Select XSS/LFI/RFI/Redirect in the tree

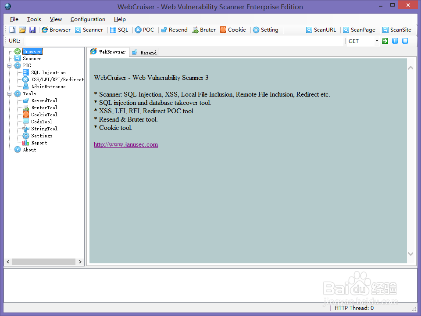coord(57,79)
